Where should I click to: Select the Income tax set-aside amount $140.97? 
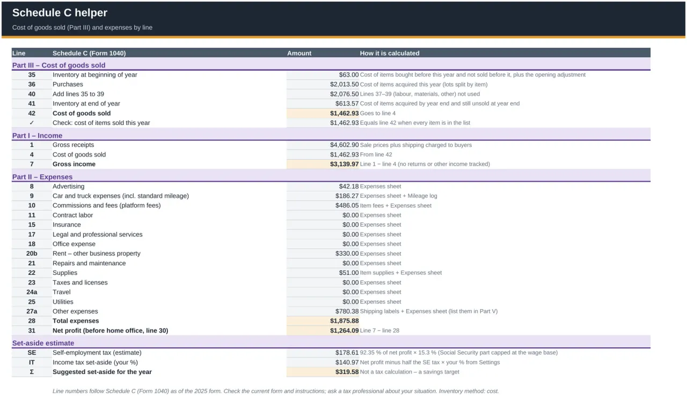coord(323,363)
